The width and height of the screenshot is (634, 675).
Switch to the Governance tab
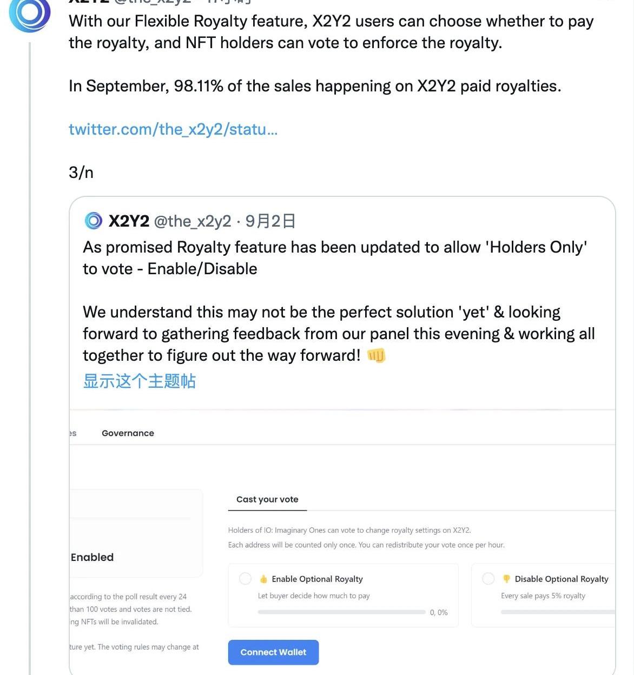(128, 433)
